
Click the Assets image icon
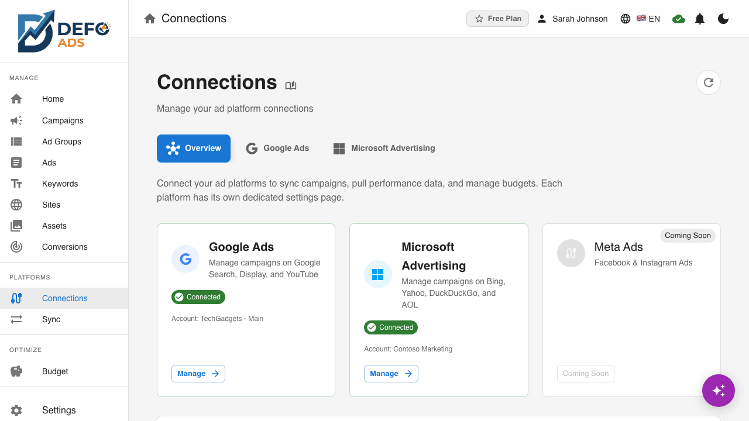coord(16,226)
